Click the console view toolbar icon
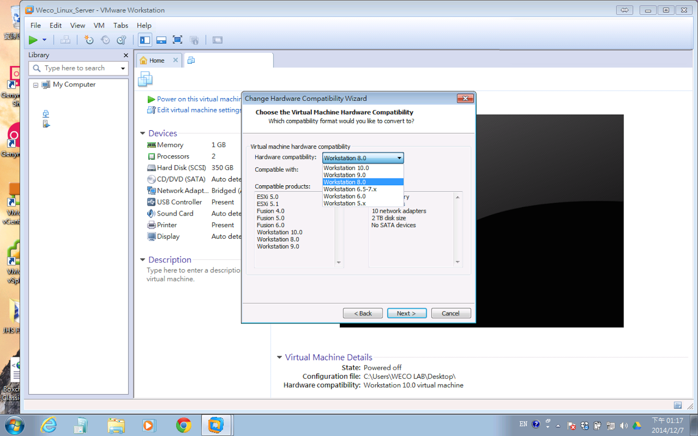The height and width of the screenshot is (436, 698). (218, 40)
